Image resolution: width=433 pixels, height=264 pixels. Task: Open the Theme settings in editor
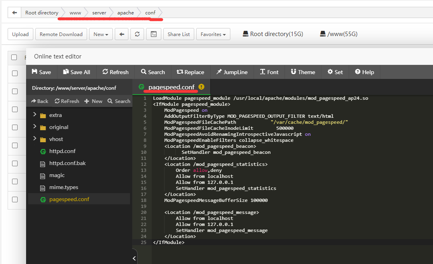coord(302,72)
